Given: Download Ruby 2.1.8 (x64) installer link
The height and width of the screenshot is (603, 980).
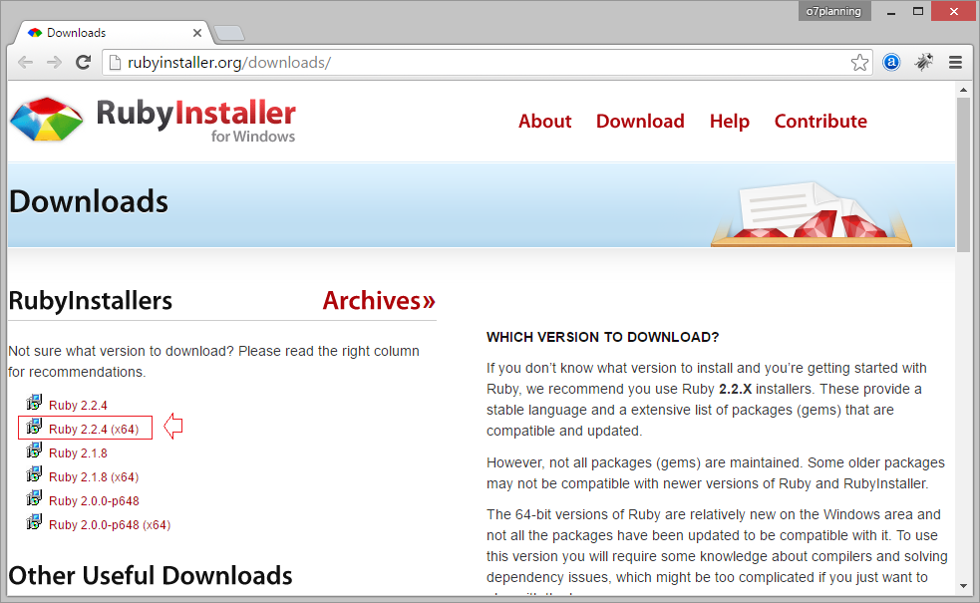Looking at the screenshot, I should tap(94, 477).
